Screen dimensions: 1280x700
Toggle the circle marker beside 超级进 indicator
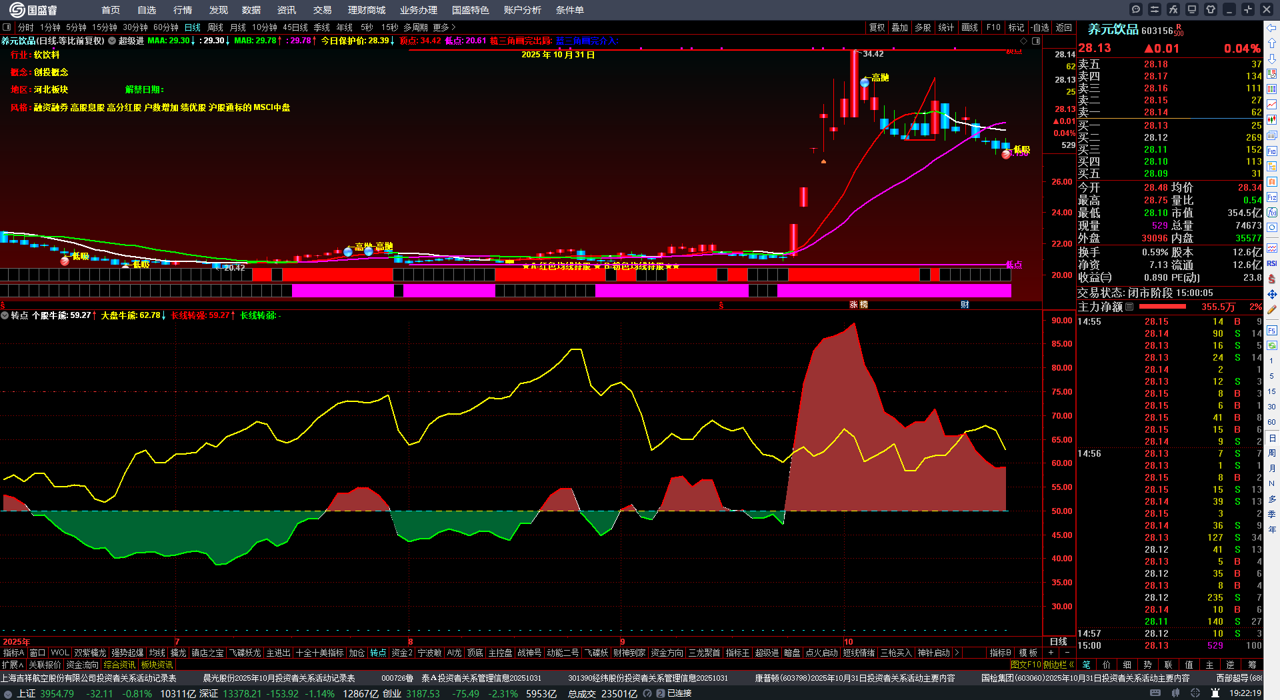pyautogui.click(x=112, y=41)
